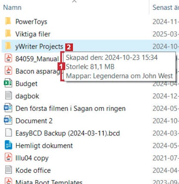The height and width of the screenshot is (184, 179).
Task: Click the date 2021-07 in Illu04 copy row
Action: coord(166,158)
